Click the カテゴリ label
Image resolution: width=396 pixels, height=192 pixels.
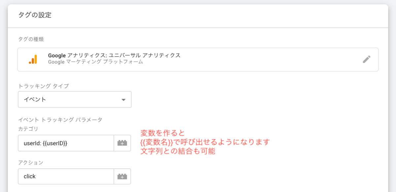click(x=28, y=129)
